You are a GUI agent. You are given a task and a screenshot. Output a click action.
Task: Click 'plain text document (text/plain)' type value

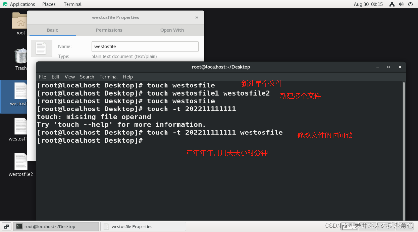[124, 56]
